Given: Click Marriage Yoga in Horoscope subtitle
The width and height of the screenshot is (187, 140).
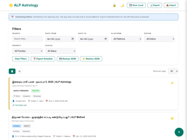Looking at the screenshot, I should pyautogui.click(x=23, y=121).
